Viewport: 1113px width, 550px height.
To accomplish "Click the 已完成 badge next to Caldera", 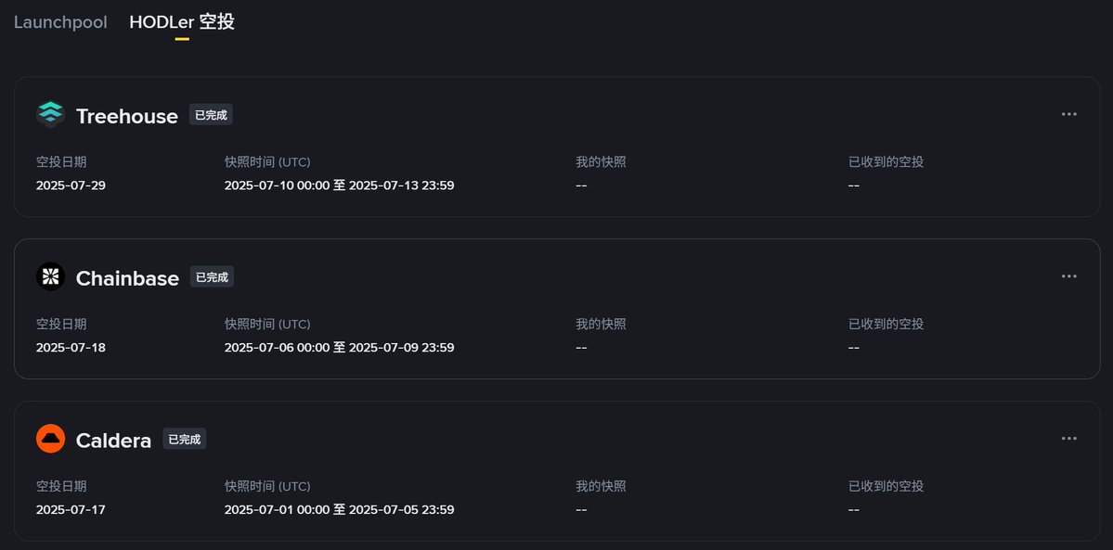I will coord(185,440).
